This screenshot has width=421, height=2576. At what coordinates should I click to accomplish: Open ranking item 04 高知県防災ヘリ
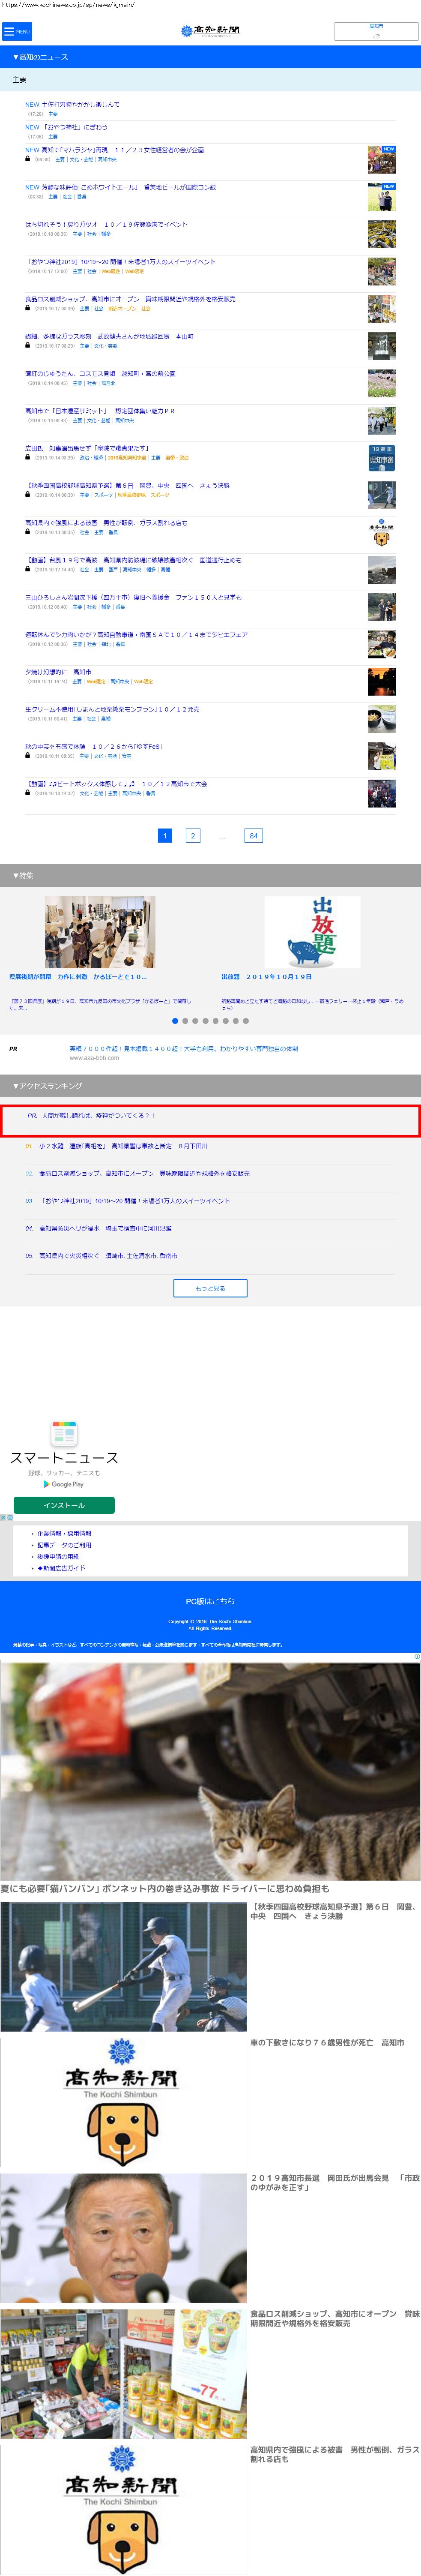(105, 1228)
